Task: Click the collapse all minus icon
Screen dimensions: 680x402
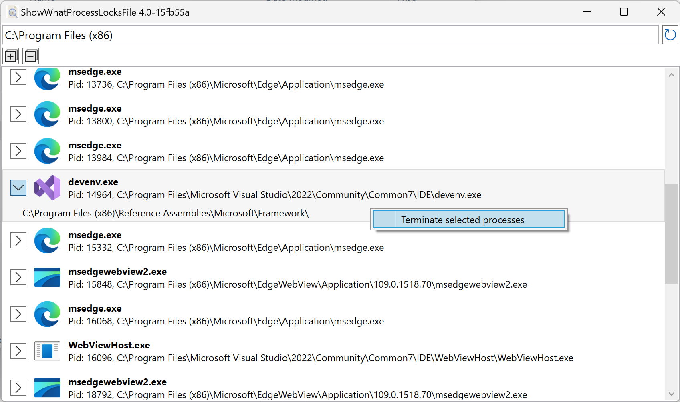Action: pyautogui.click(x=30, y=56)
